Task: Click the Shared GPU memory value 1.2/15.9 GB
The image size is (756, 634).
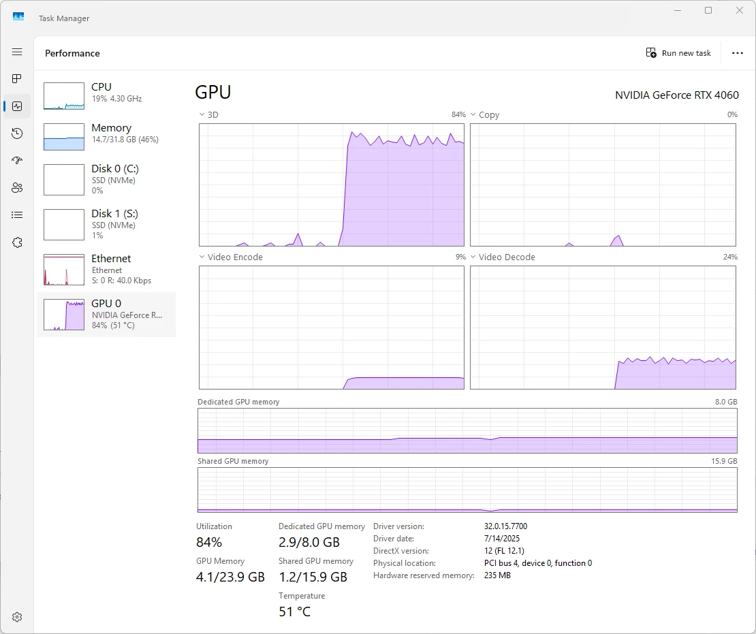Action: (313, 577)
